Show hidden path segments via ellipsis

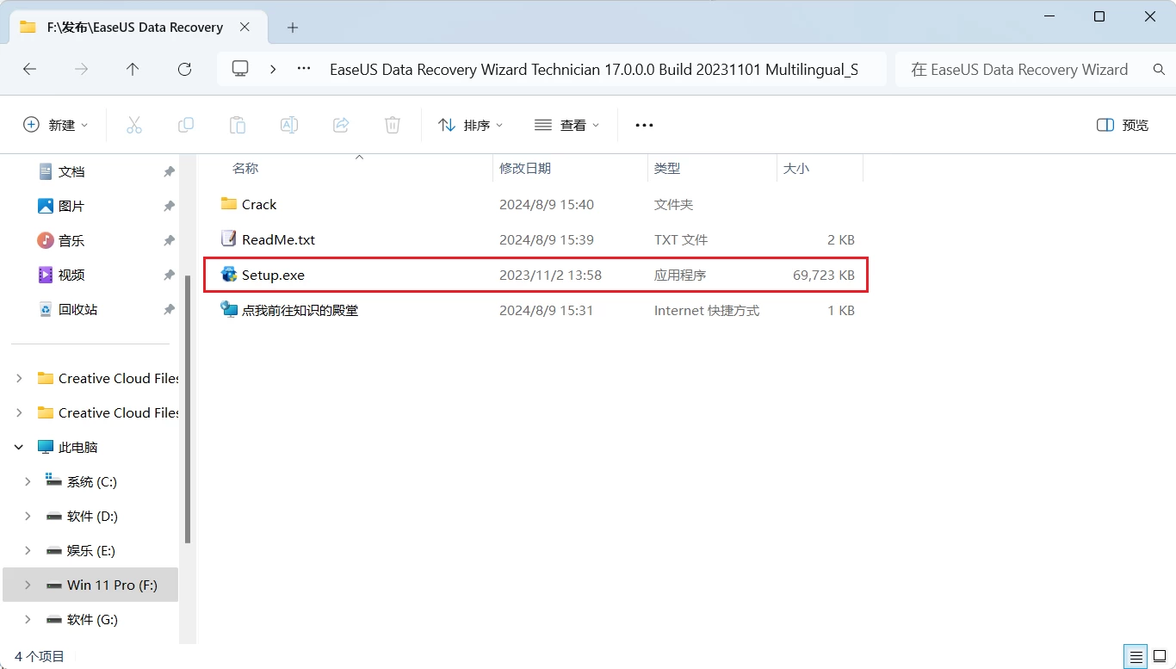coord(304,69)
